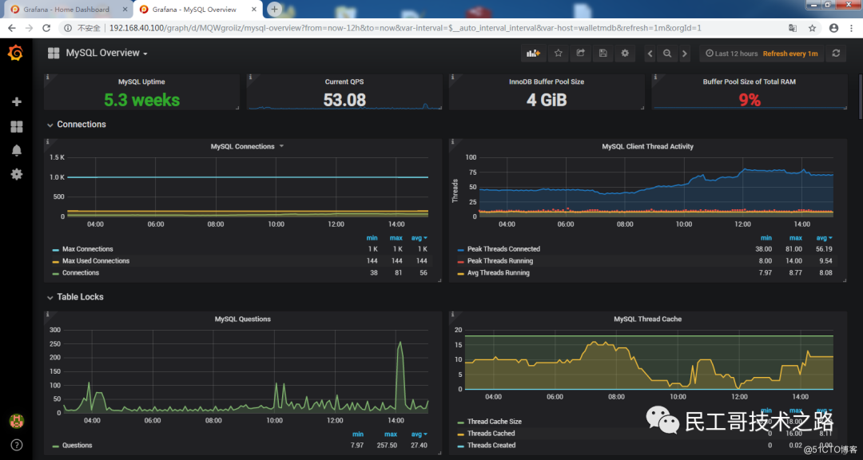Screen dimensions: 863x460
Task: Open the Dashboards grid icon in sidebar
Action: [x=17, y=127]
